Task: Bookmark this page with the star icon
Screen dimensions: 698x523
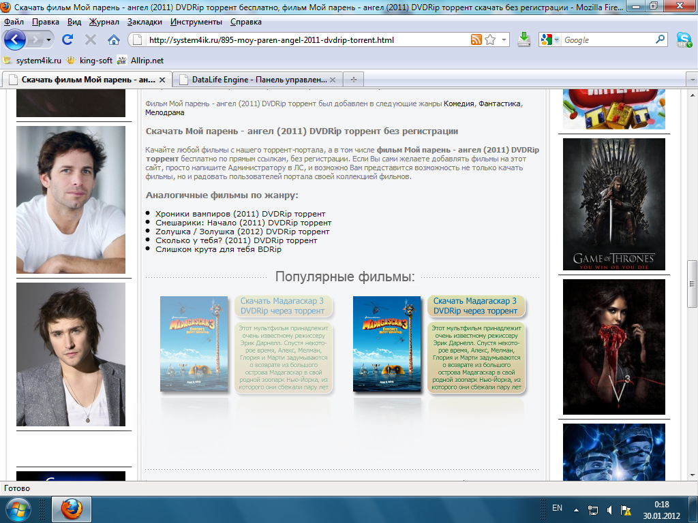Action: click(x=490, y=40)
